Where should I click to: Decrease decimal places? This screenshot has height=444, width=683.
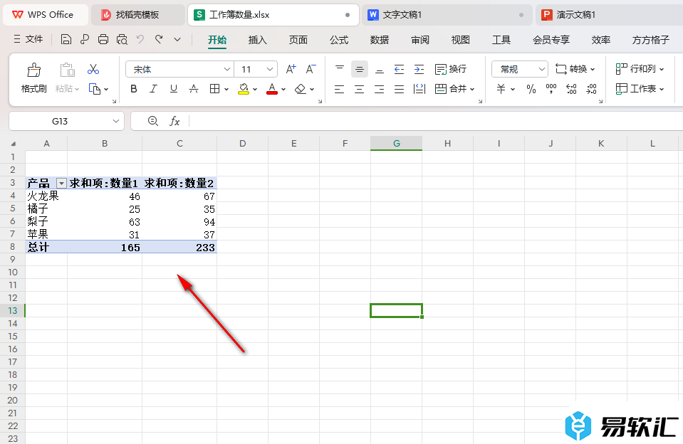[x=591, y=89]
